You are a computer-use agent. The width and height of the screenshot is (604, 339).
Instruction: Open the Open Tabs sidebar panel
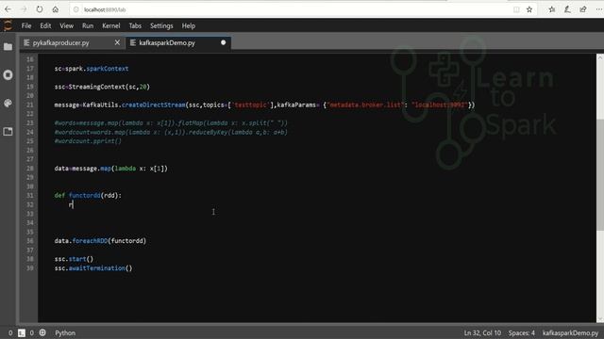pos(8,132)
